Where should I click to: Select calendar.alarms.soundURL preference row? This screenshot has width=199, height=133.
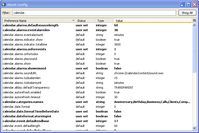pos(20,73)
